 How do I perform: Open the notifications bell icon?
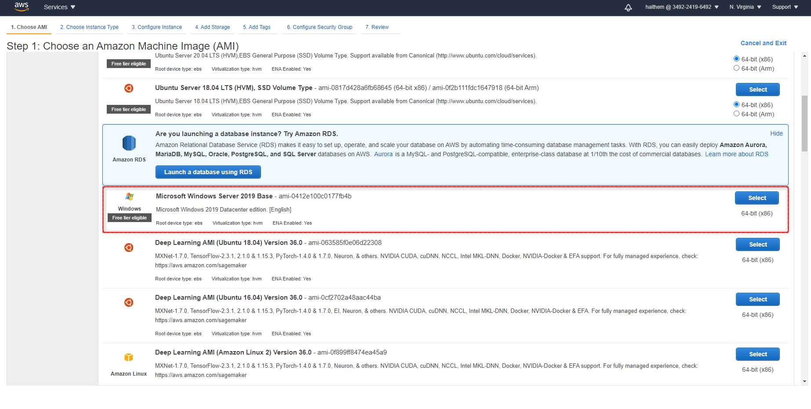628,7
